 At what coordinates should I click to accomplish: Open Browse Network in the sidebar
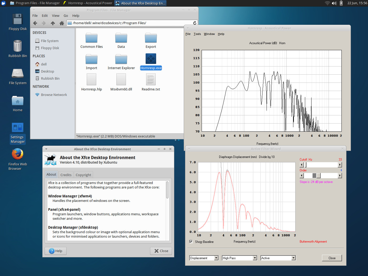(x=51, y=95)
